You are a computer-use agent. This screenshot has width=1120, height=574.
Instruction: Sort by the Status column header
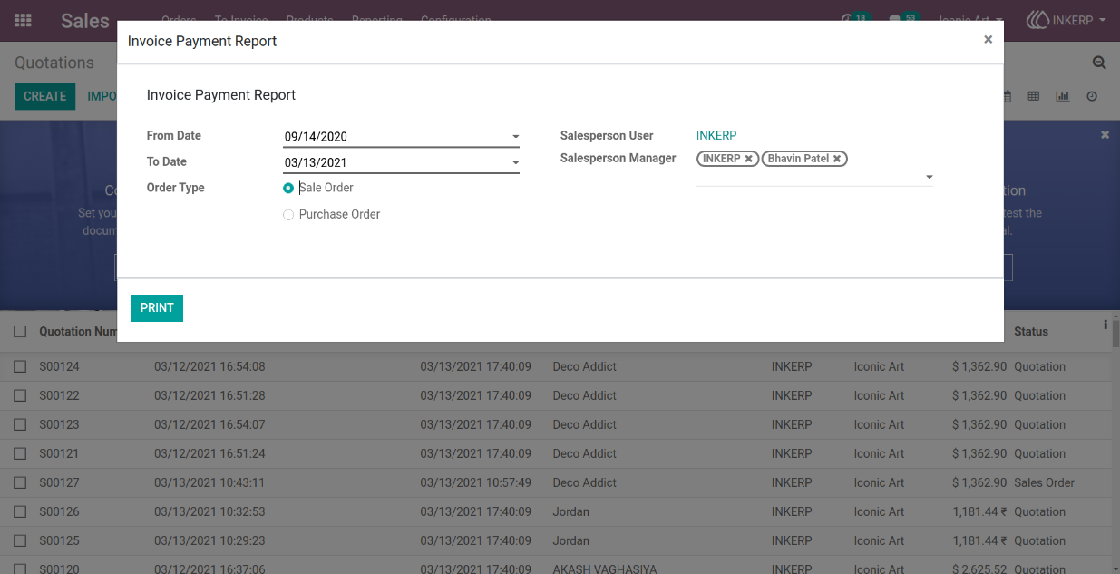[1031, 332]
